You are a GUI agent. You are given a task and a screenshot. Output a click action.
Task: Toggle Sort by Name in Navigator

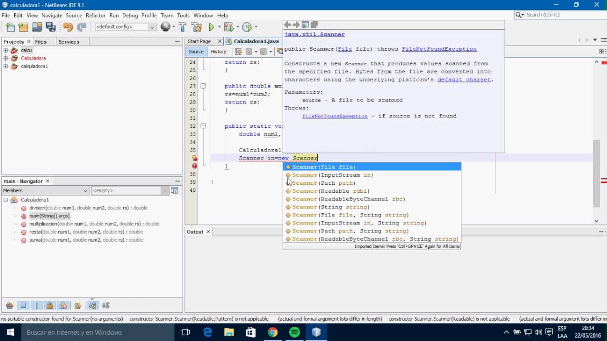click(x=92, y=305)
